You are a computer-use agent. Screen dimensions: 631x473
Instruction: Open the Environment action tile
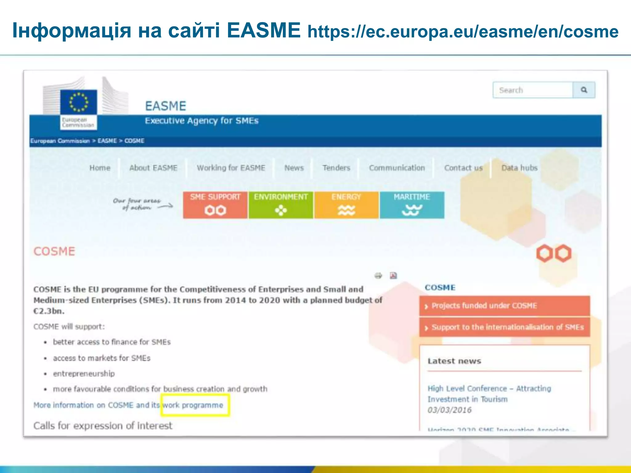281,205
